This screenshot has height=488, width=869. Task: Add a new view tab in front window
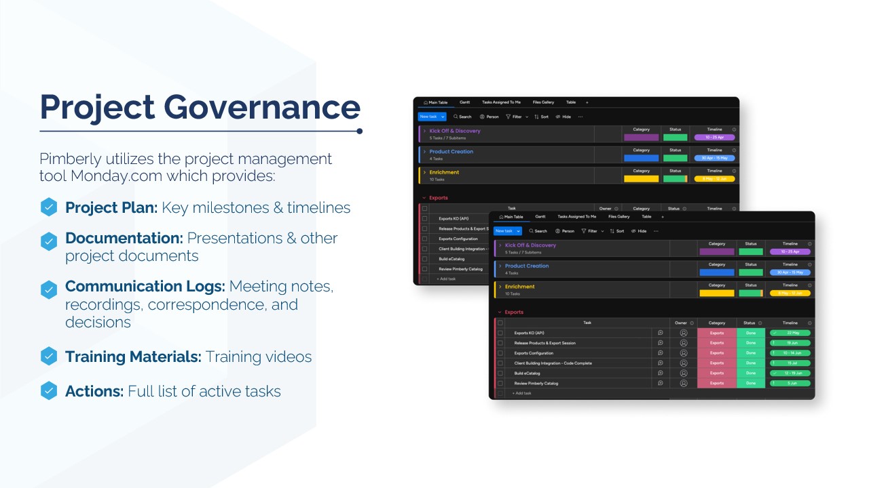[663, 217]
